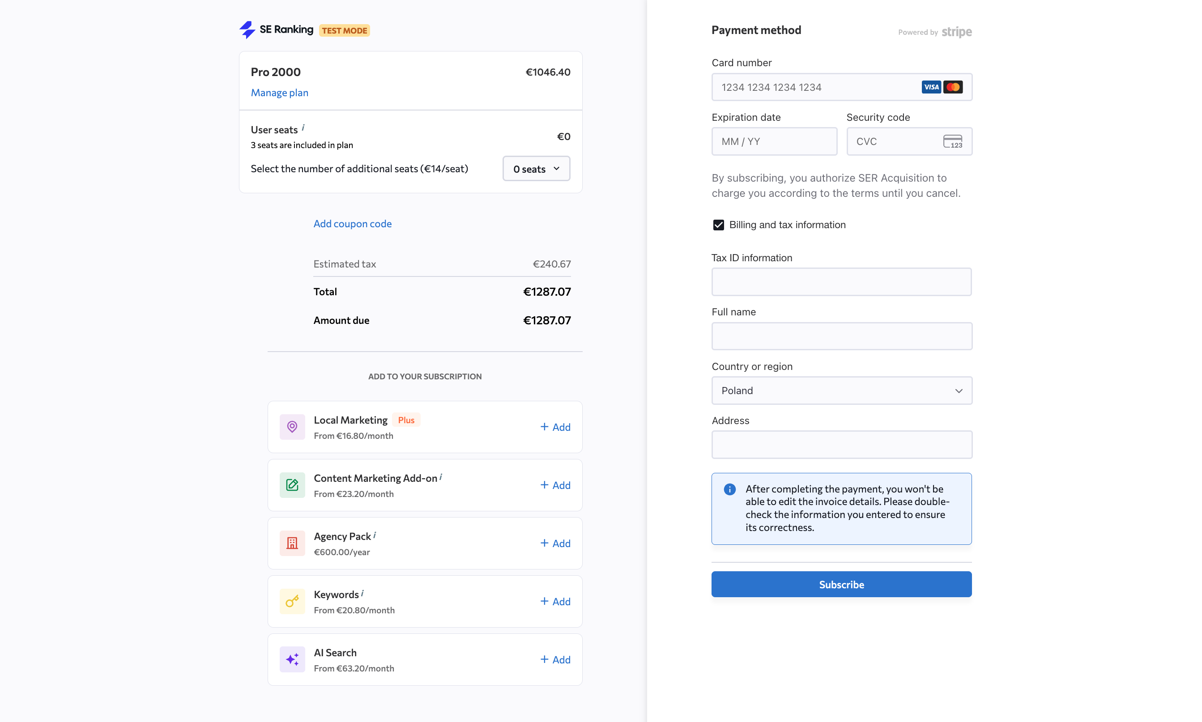This screenshot has width=1202, height=722.
Task: Click the Agency Pack building icon
Action: coord(292,543)
